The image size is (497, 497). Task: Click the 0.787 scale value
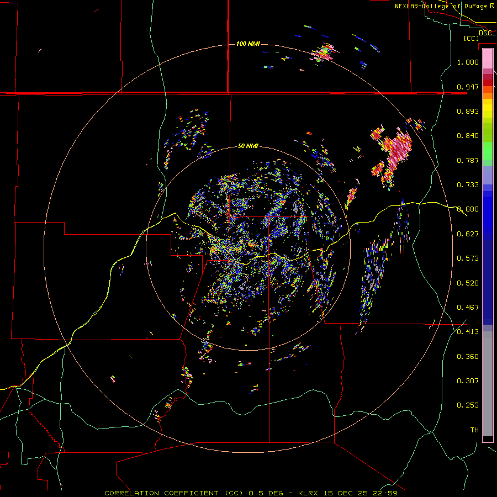click(x=468, y=160)
